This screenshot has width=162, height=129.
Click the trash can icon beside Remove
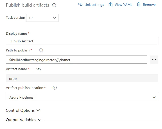tap(139, 5)
